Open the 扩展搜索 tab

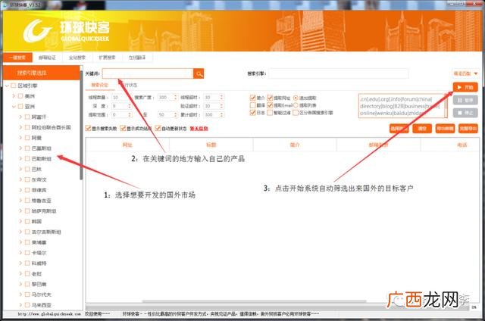[107, 58]
